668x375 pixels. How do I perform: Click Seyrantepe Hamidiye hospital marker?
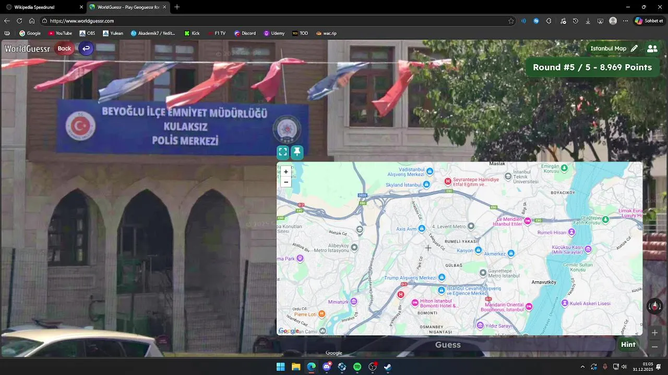click(x=447, y=181)
